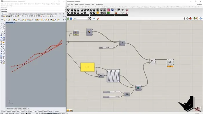Enable the Tan osnap checkbox

[34, 111]
